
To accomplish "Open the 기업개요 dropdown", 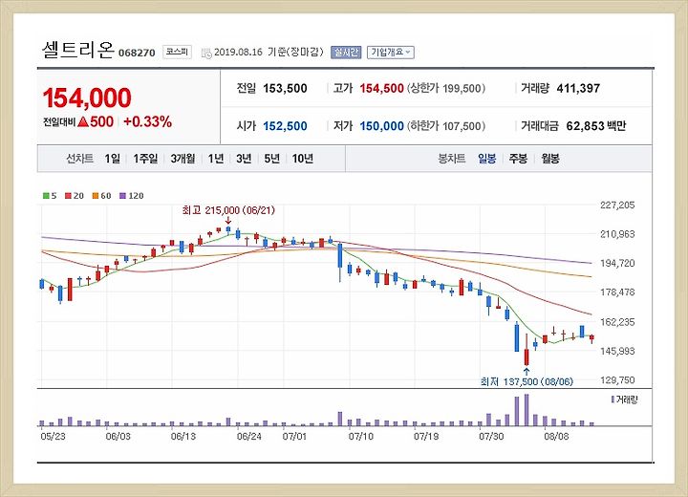I will pos(391,53).
